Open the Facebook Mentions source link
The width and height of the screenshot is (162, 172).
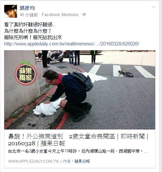[x=60, y=14]
